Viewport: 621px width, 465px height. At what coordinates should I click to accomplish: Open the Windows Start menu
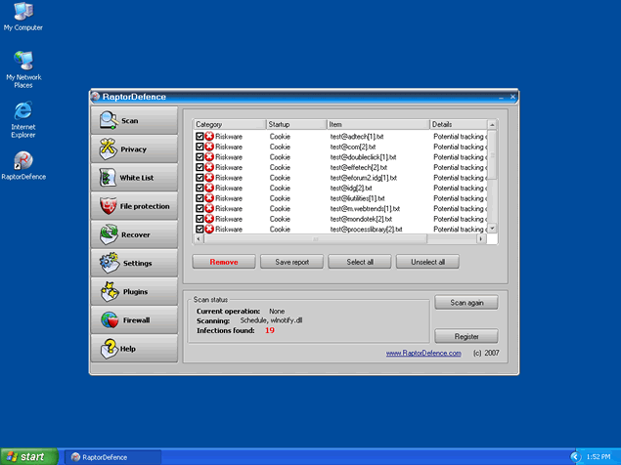[26, 456]
